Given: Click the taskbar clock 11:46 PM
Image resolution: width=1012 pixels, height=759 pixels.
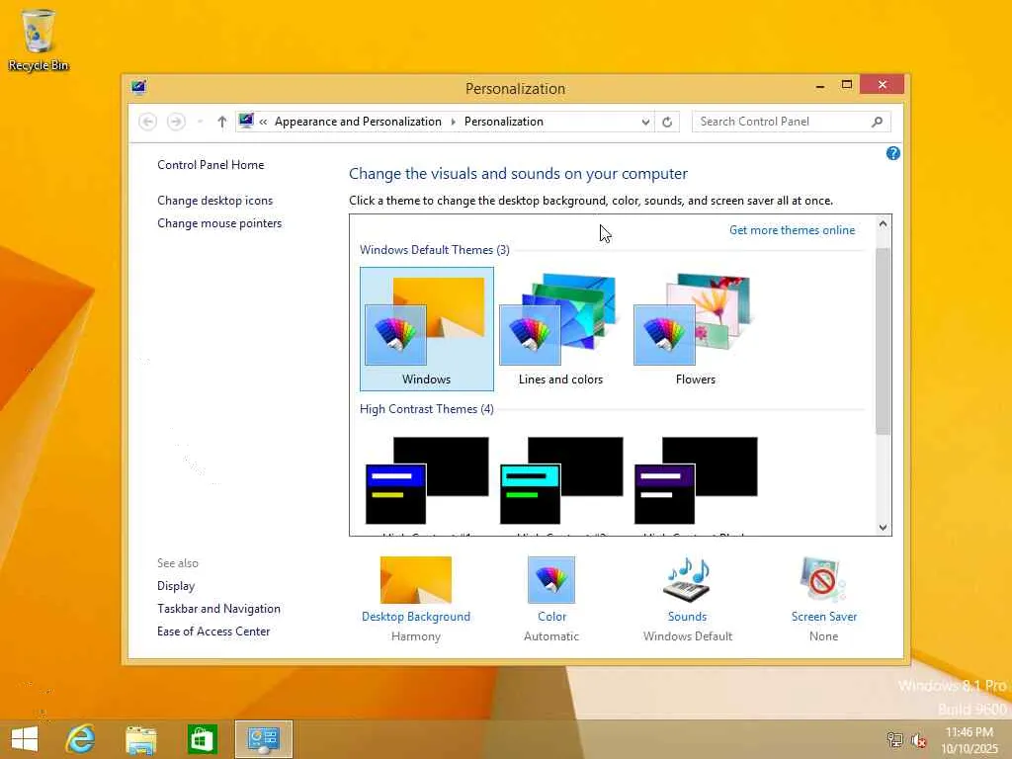Looking at the screenshot, I should click(x=969, y=732).
